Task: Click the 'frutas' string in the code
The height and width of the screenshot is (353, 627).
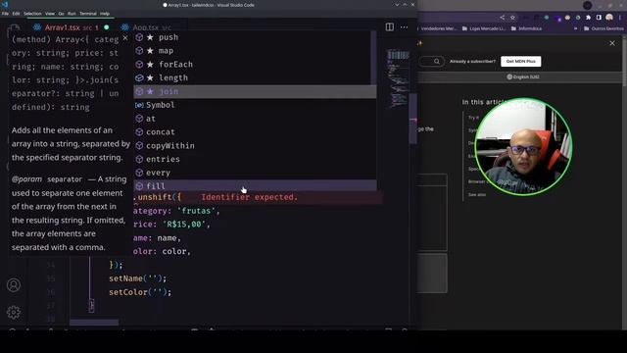Action: 196,211
